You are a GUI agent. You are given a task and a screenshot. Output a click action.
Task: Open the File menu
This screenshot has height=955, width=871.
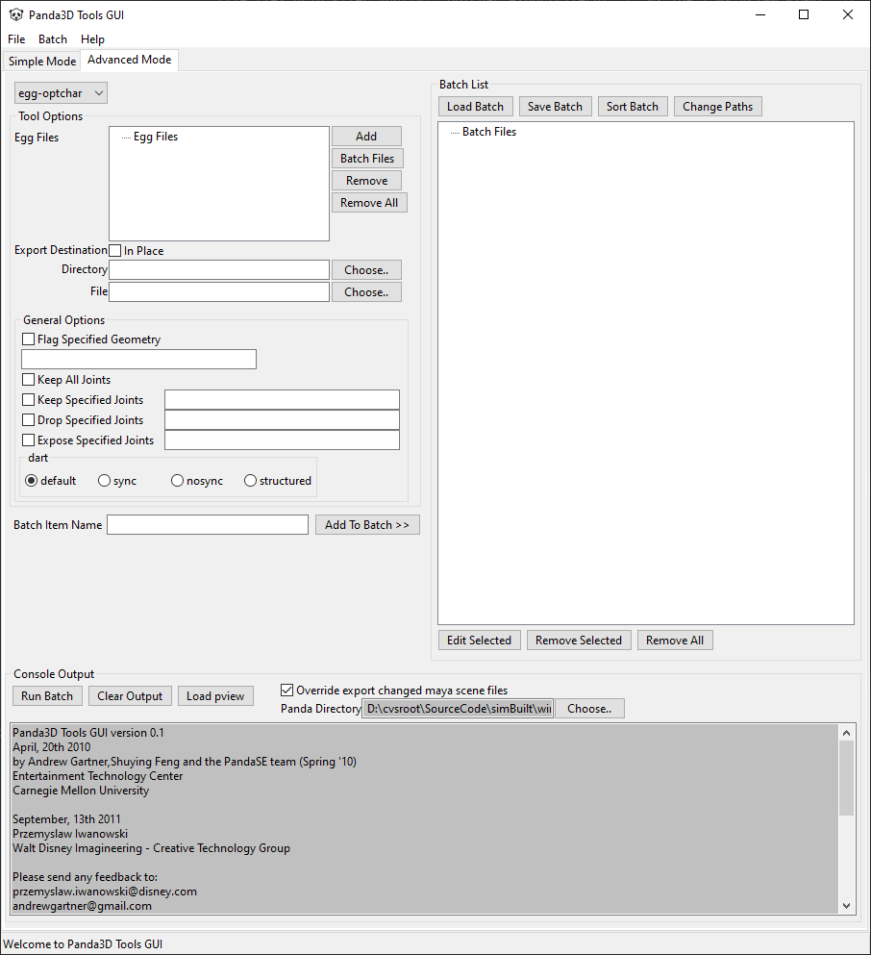click(x=16, y=39)
